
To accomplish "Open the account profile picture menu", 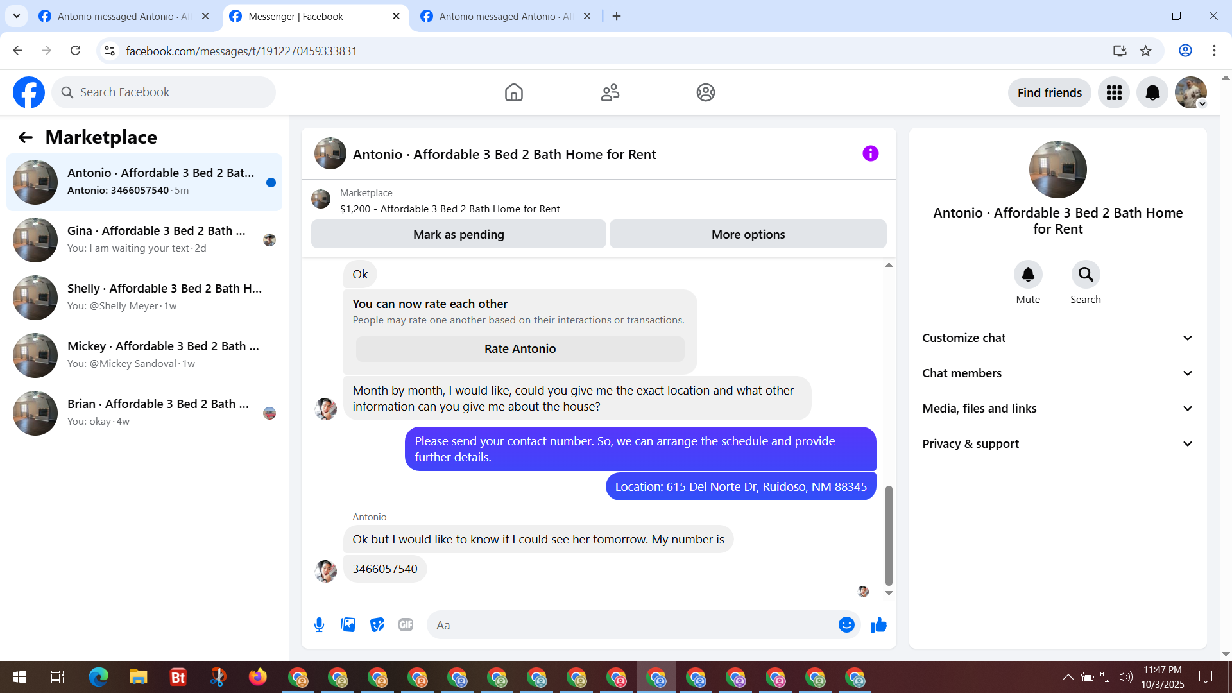I will coord(1191,92).
